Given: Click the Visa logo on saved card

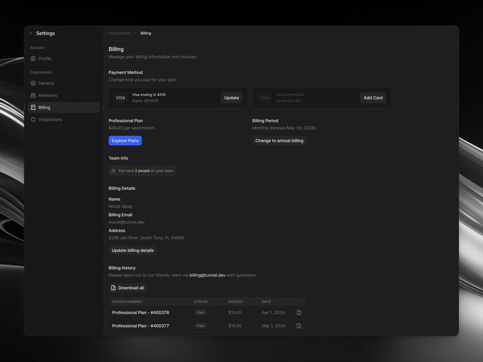Looking at the screenshot, I should tap(120, 98).
